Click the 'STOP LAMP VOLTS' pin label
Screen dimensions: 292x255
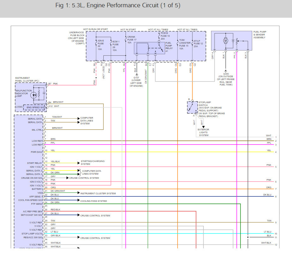coord(32,233)
